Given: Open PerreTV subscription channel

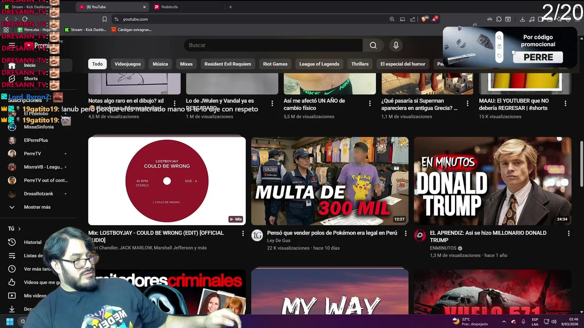Looking at the screenshot, I should pyautogui.click(x=32, y=154).
